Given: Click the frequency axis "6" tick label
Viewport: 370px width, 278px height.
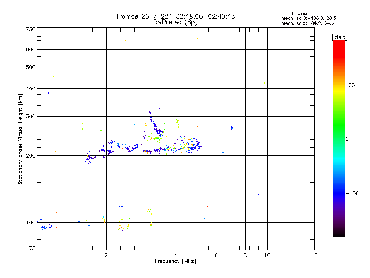Looking at the screenshot, I should coord(216,255).
